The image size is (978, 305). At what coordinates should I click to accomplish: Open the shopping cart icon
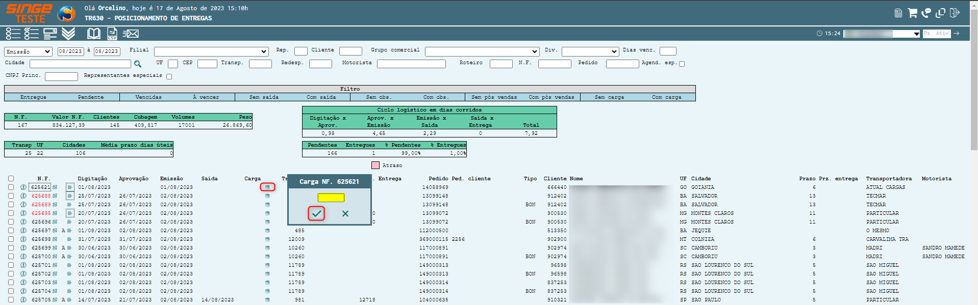(x=912, y=13)
